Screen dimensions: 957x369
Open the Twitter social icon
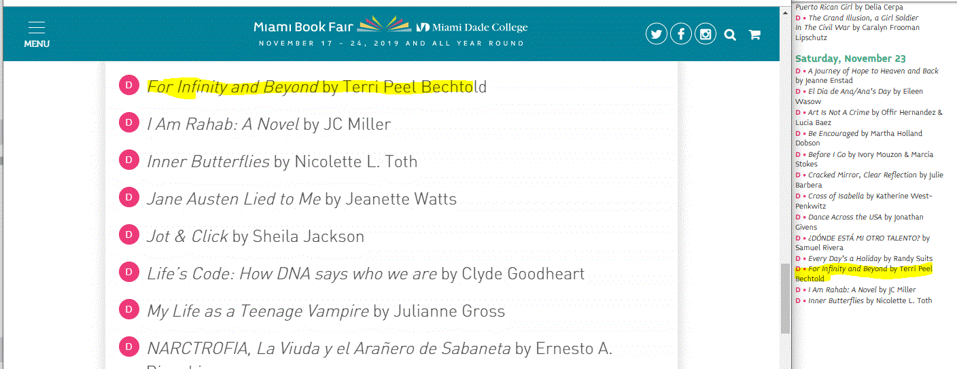pyautogui.click(x=656, y=34)
